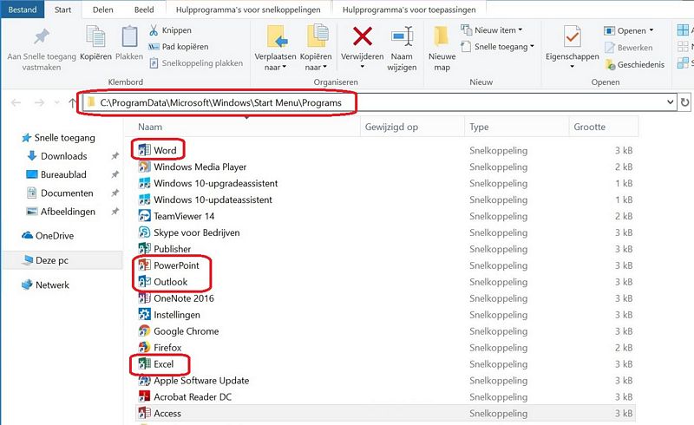The image size is (694, 425).
Task: Click the Access shortcut icon
Action: tap(144, 413)
